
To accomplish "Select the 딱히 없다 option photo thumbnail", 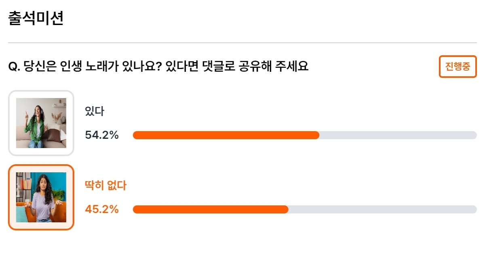I will [41, 197].
